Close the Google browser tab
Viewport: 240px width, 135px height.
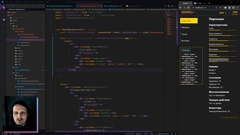204,3
